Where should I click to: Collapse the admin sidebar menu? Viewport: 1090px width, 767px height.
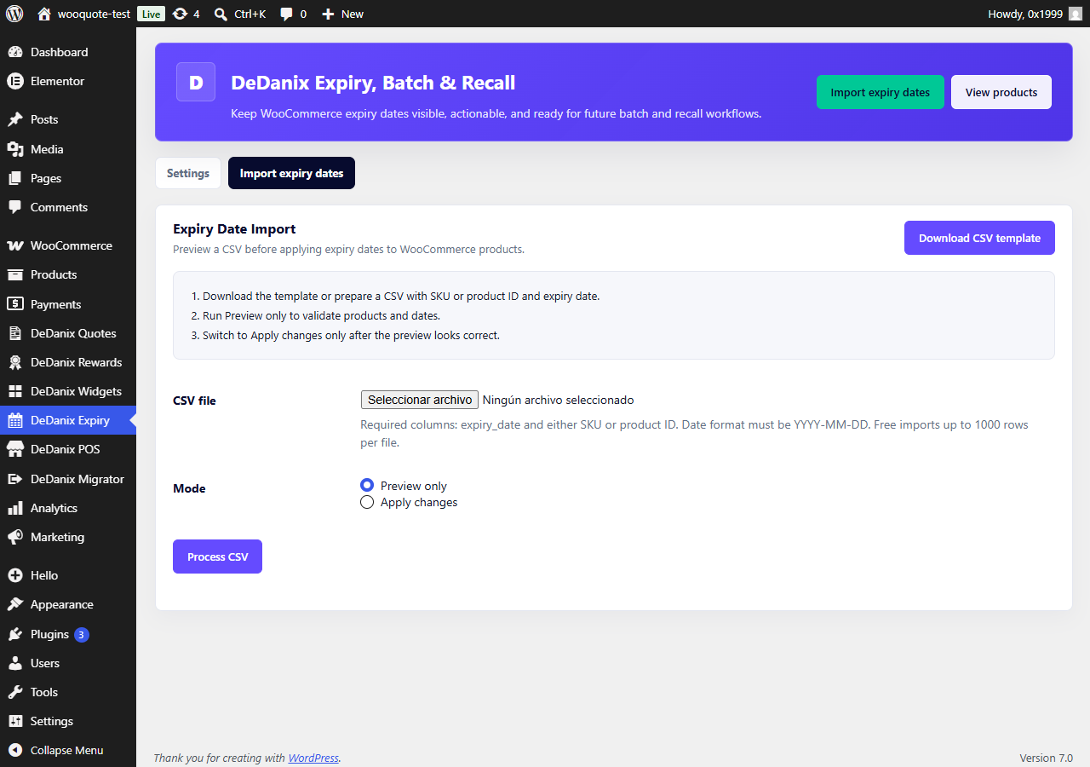(x=68, y=750)
